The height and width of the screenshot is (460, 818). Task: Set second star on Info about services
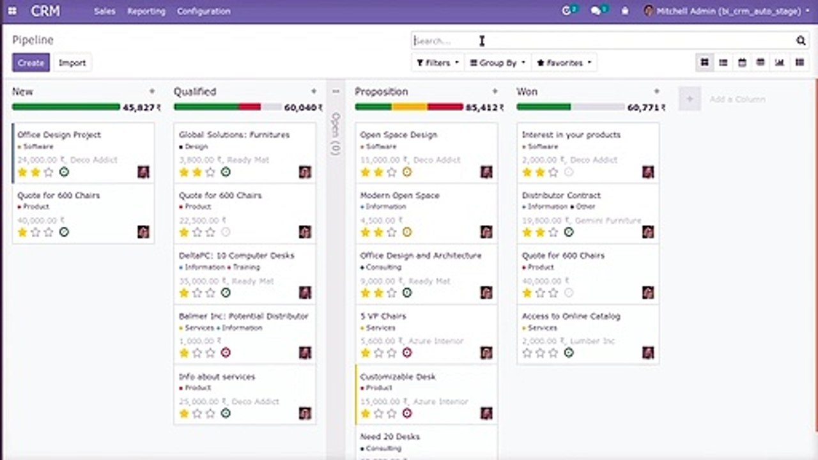pos(197,413)
